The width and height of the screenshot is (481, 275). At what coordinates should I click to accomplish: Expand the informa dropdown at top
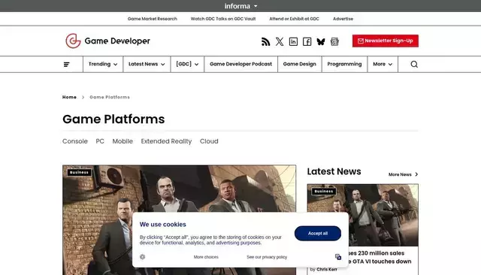[x=240, y=6]
